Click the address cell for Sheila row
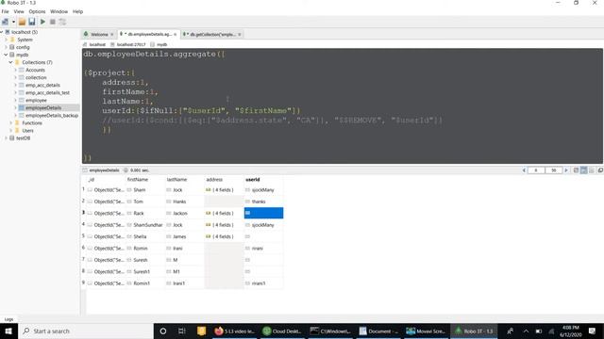The width and height of the screenshot is (604, 339). 224,236
